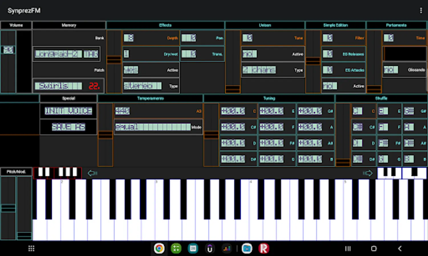Open the app drawer grid icon
The width and height of the screenshot is (428, 256).
(x=31, y=249)
